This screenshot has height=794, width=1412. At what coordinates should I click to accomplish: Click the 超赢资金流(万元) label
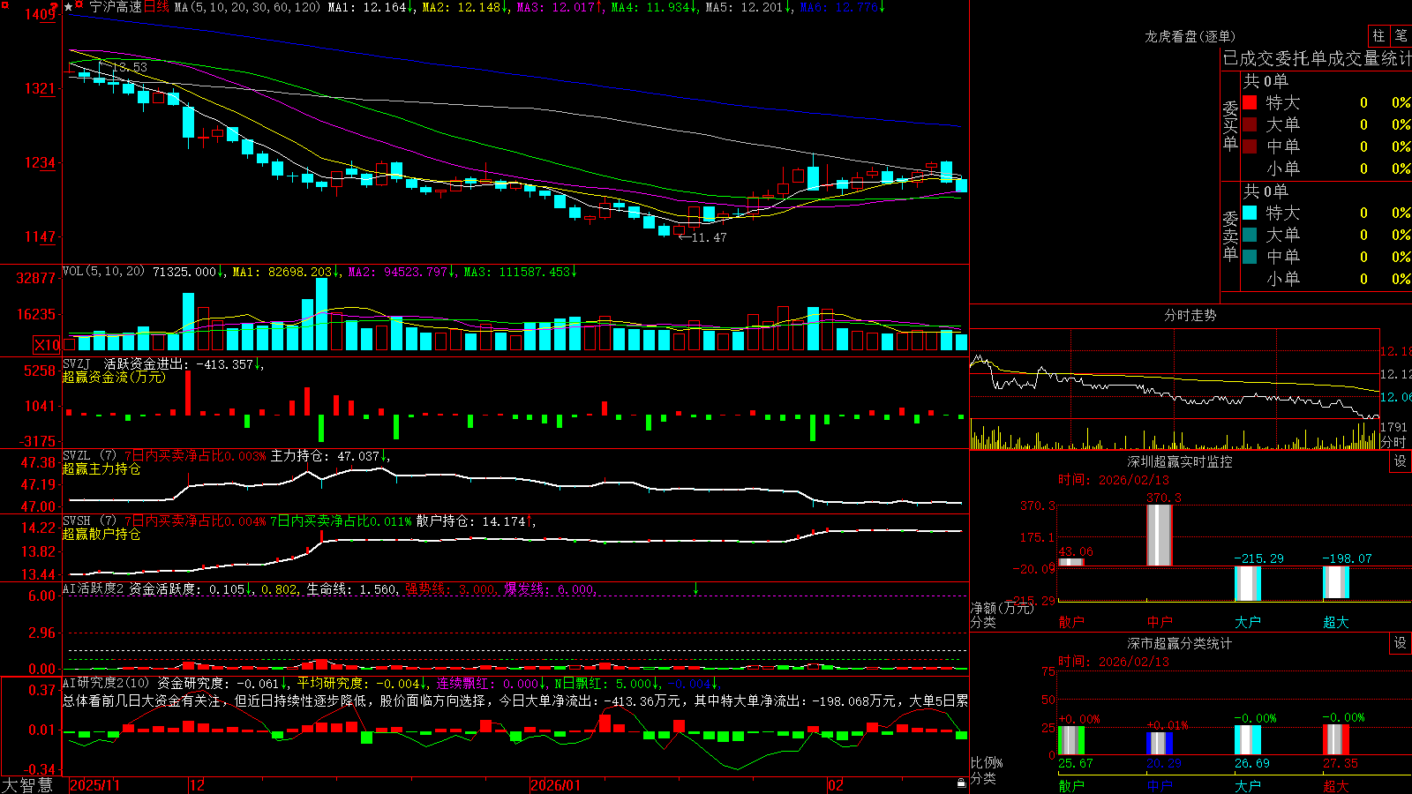coord(114,377)
